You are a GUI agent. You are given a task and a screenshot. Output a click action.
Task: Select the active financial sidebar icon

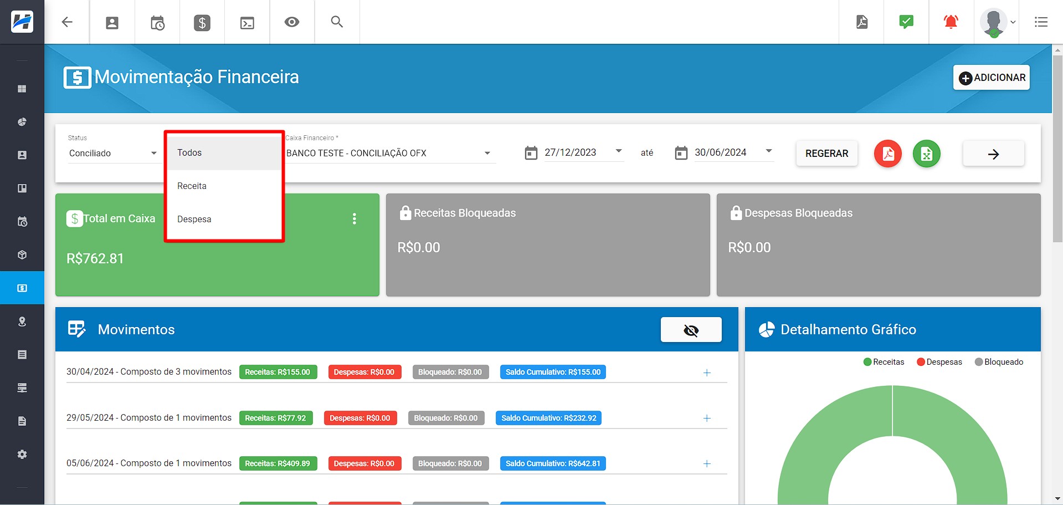[22, 288]
